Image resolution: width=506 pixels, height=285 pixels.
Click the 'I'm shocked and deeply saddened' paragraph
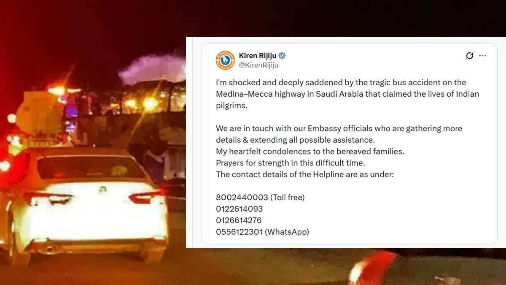(x=347, y=94)
